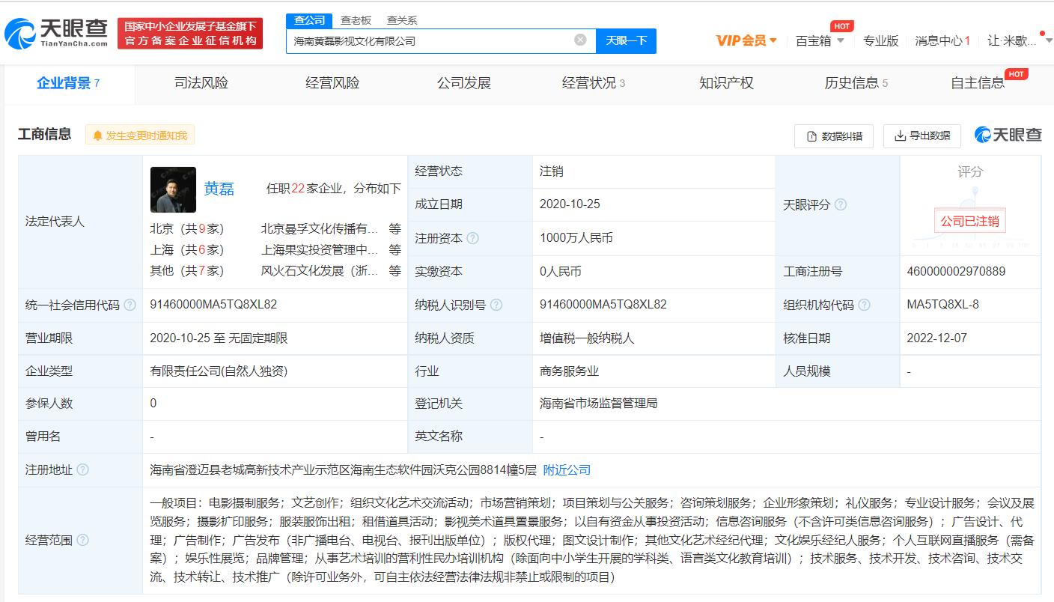Select the 企业背景 tab
This screenshot has width=1054, height=602.
(x=68, y=83)
